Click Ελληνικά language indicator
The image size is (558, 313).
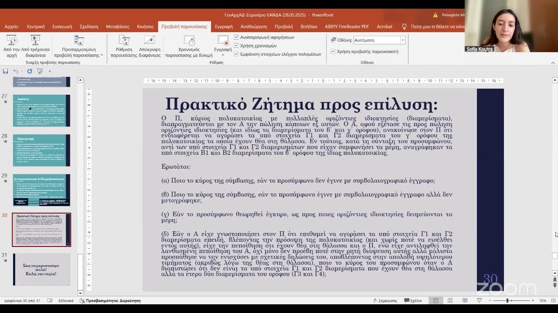coord(66,300)
